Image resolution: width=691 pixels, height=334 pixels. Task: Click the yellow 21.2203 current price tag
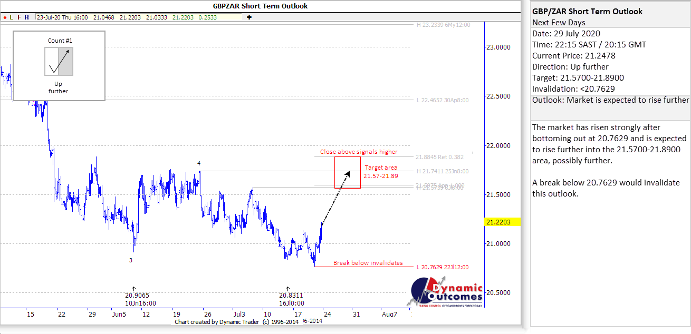502,222
